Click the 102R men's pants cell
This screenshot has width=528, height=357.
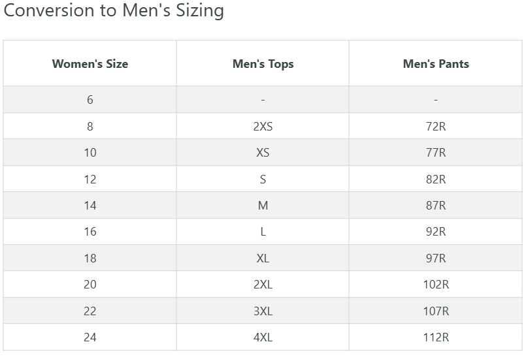pyautogui.click(x=436, y=285)
